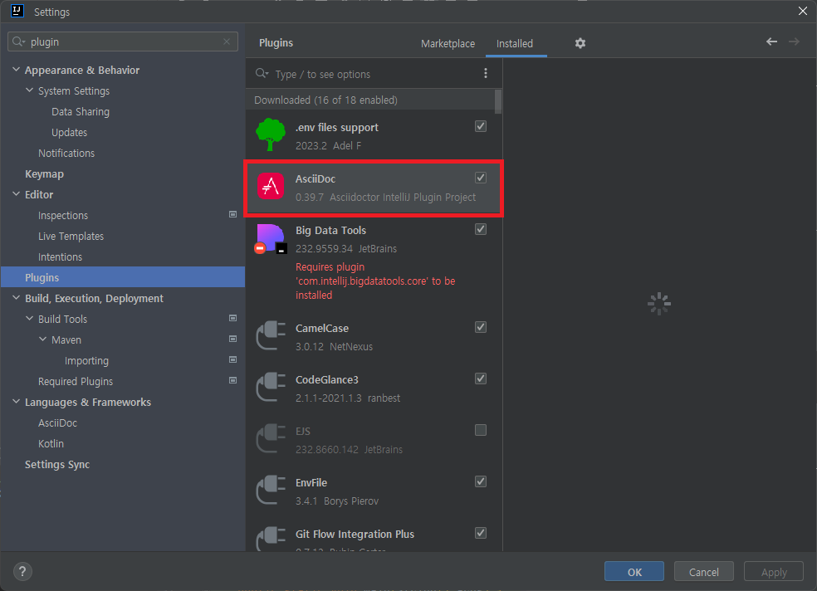Click the 'Downloaded (16 of 18 enabled)' header
Viewport: 817px width, 591px height.
[x=325, y=100]
